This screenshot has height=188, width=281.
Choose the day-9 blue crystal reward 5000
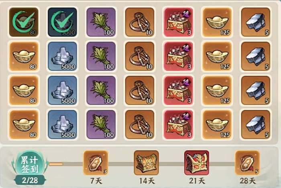62,56
